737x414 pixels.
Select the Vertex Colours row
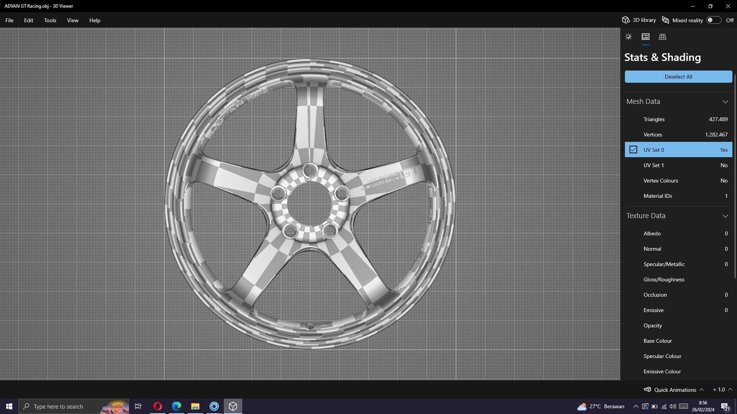tap(678, 181)
